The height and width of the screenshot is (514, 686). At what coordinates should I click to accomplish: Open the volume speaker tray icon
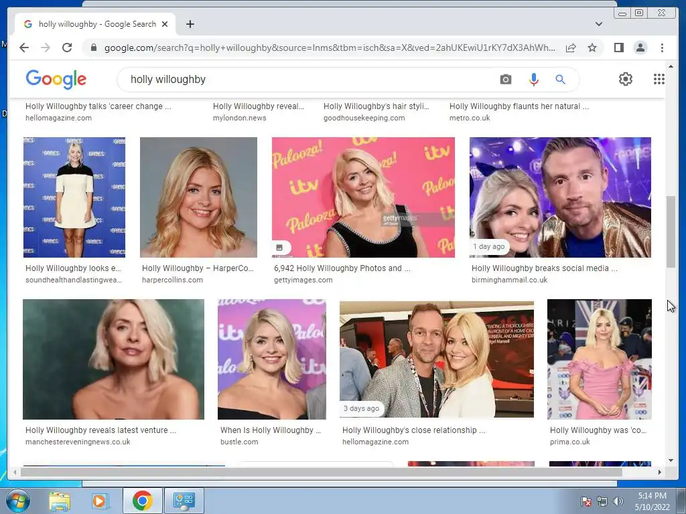pyautogui.click(x=618, y=501)
